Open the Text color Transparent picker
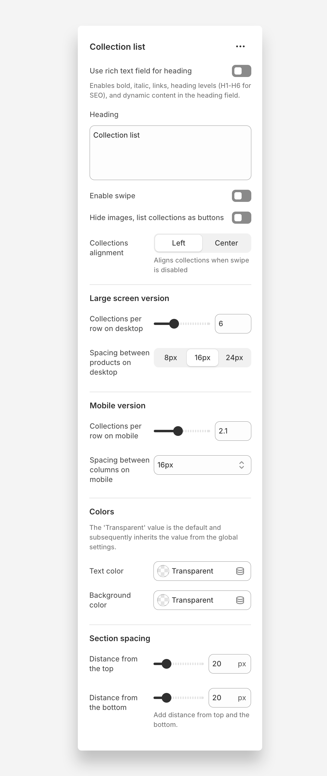327x776 pixels. (x=197, y=571)
